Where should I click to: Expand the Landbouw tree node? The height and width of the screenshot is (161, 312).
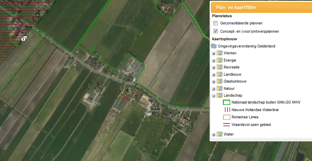pyautogui.click(x=214, y=75)
